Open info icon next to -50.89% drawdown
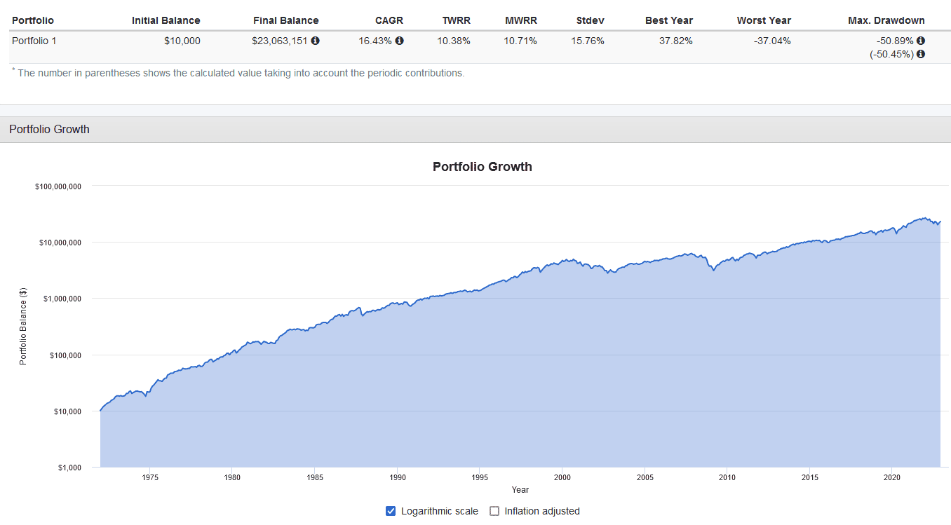 click(x=921, y=41)
